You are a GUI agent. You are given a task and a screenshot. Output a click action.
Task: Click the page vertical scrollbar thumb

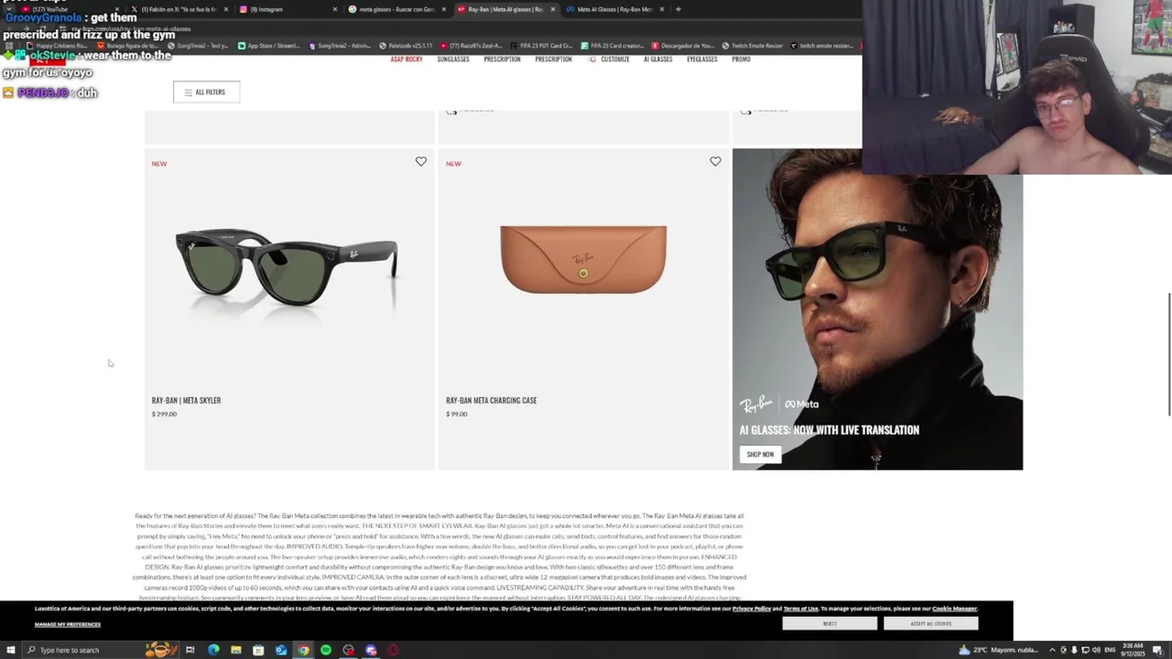pyautogui.click(x=1167, y=353)
